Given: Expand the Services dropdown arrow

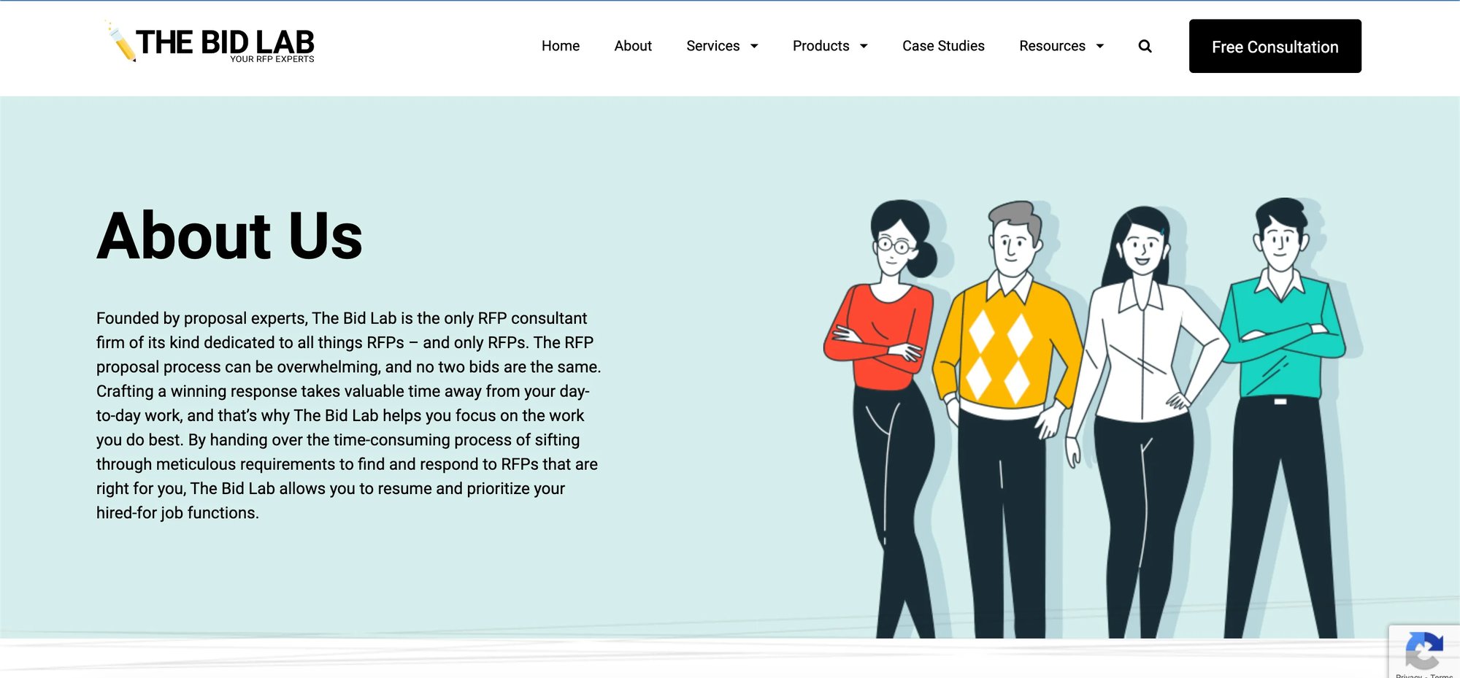Looking at the screenshot, I should pyautogui.click(x=754, y=46).
